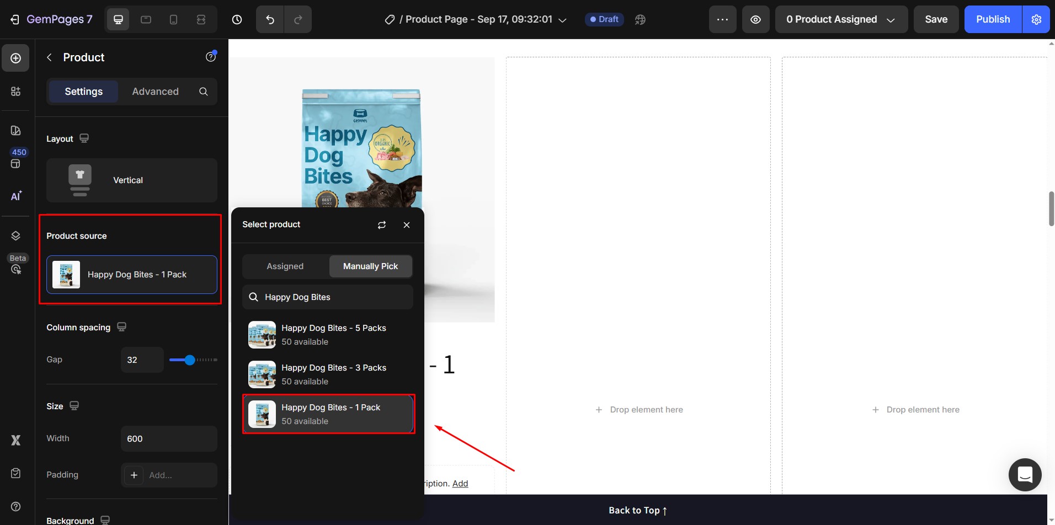Viewport: 1055px width, 525px height.
Task: Switch to mobile device view
Action: (173, 19)
